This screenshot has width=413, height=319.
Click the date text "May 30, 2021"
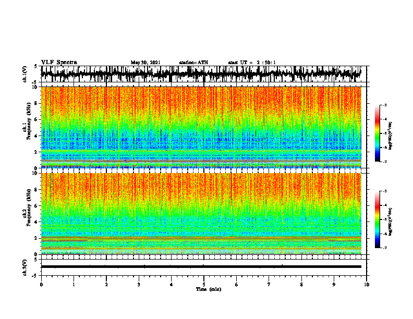145,63
